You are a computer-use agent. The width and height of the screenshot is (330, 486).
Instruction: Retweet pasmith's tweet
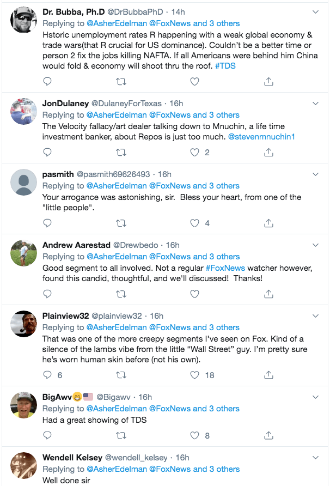click(x=121, y=223)
